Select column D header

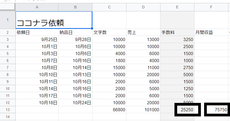(143, 7)
